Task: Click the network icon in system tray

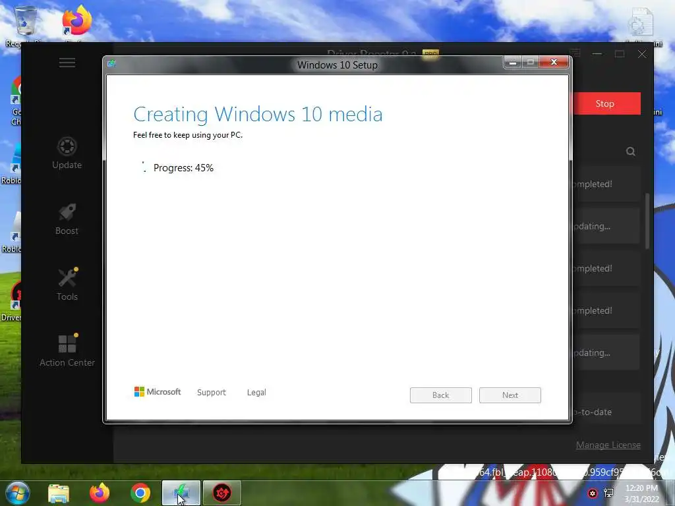Action: pyautogui.click(x=608, y=493)
